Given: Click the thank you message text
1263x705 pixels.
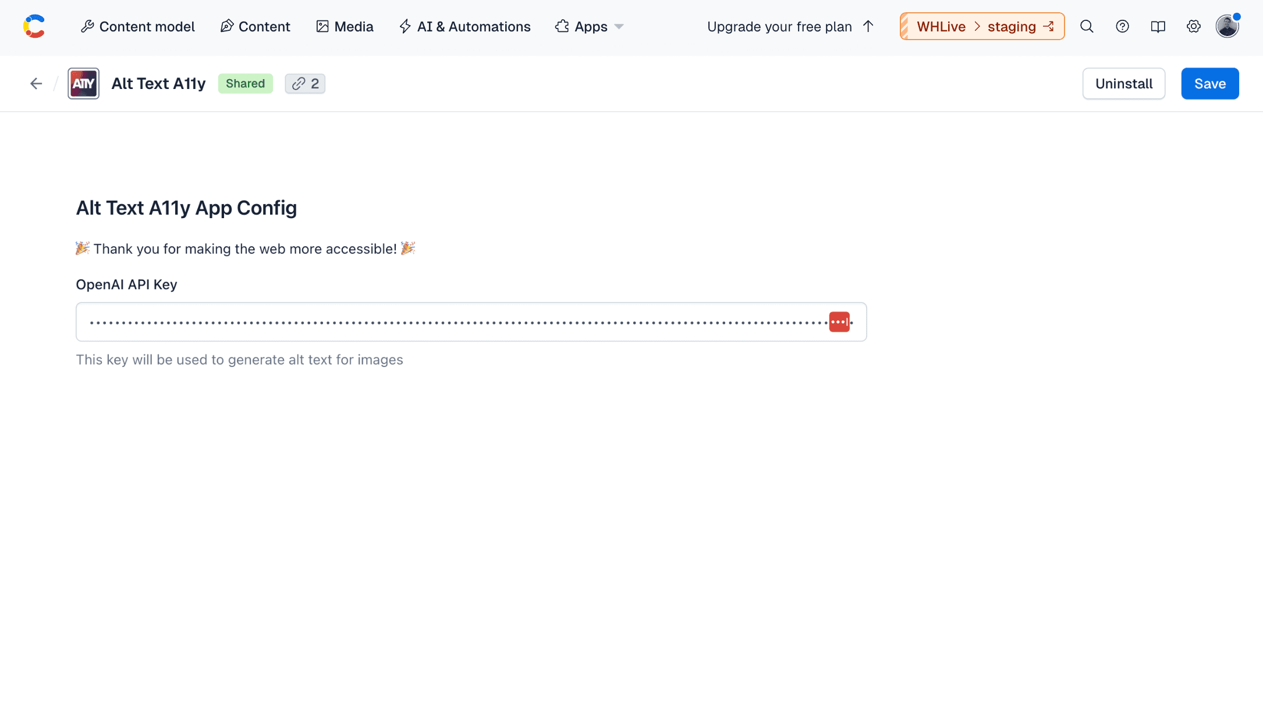Looking at the screenshot, I should 245,249.
